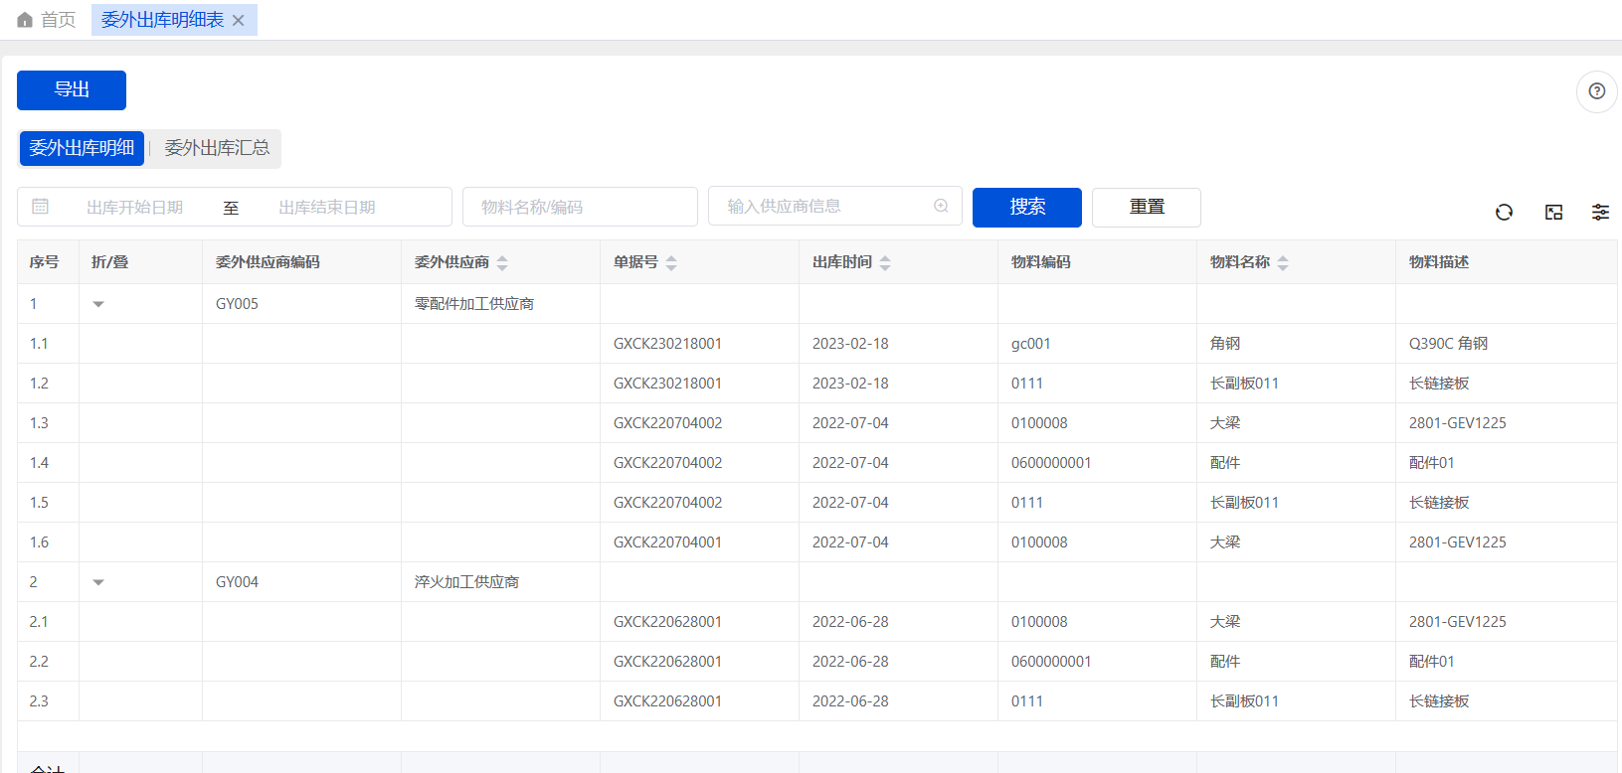Click GXCK230218001 in row 1.1

pyautogui.click(x=667, y=344)
